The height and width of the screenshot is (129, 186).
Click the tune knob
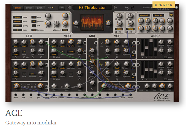point(48,16)
